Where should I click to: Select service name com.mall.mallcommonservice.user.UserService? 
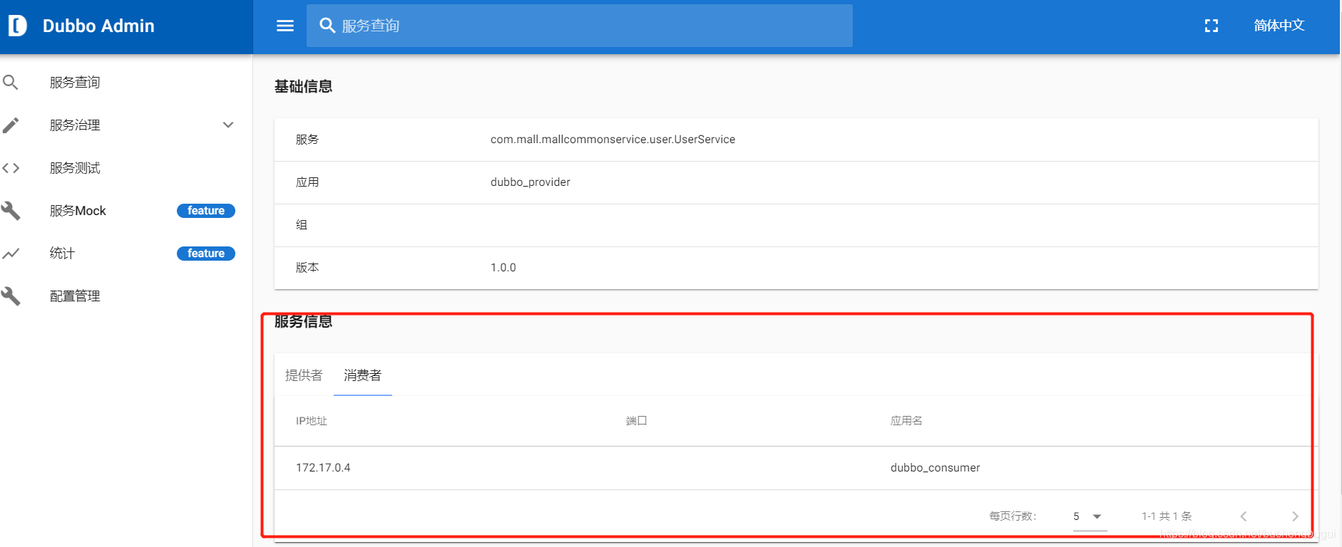pyautogui.click(x=613, y=140)
